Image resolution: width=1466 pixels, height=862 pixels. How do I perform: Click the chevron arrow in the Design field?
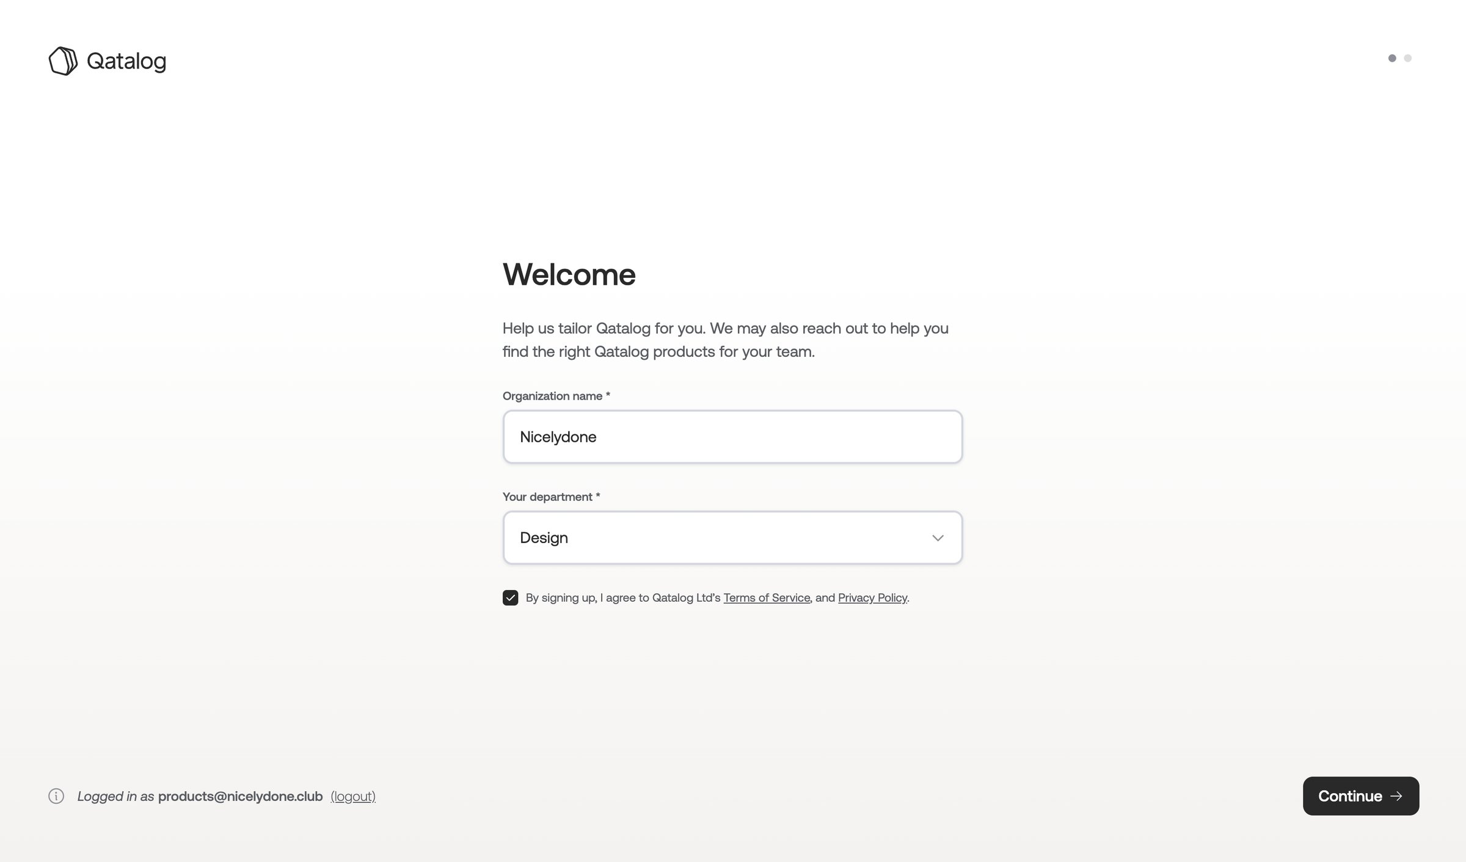(938, 538)
